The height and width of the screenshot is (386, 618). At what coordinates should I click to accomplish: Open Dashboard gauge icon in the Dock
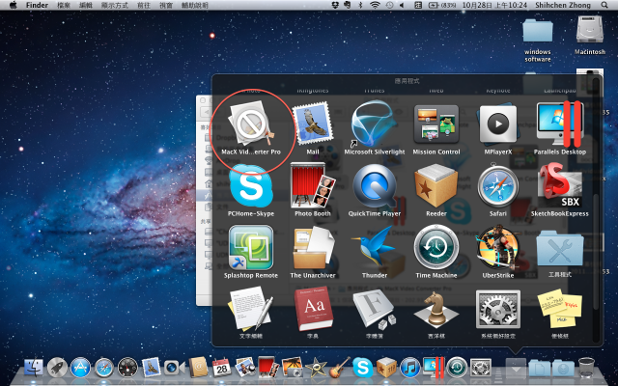tap(127, 368)
